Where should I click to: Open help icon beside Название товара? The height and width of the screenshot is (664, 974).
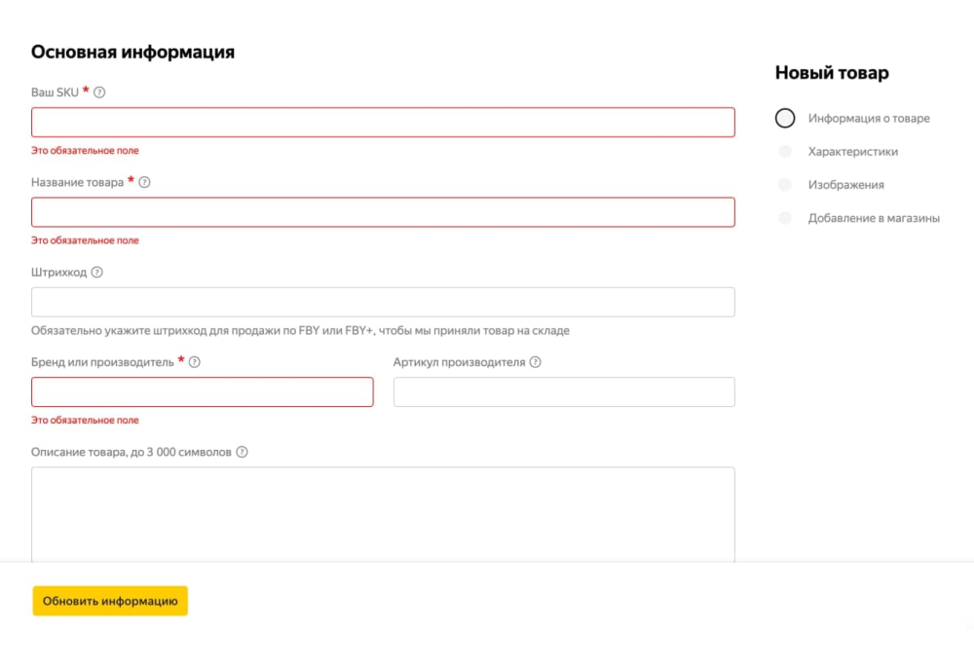[145, 183]
